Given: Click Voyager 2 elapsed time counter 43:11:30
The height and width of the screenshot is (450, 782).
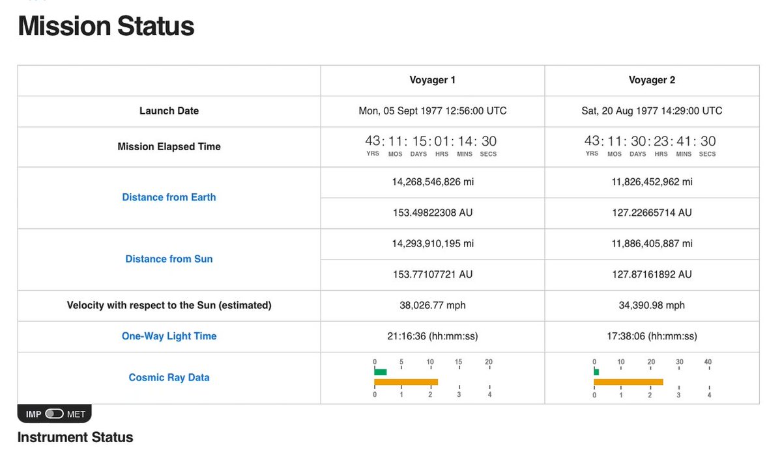Looking at the screenshot, I should [x=652, y=145].
